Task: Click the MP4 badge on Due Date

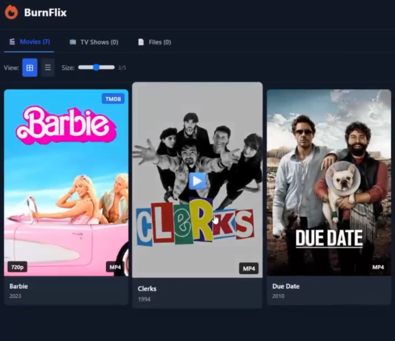Action: point(378,267)
